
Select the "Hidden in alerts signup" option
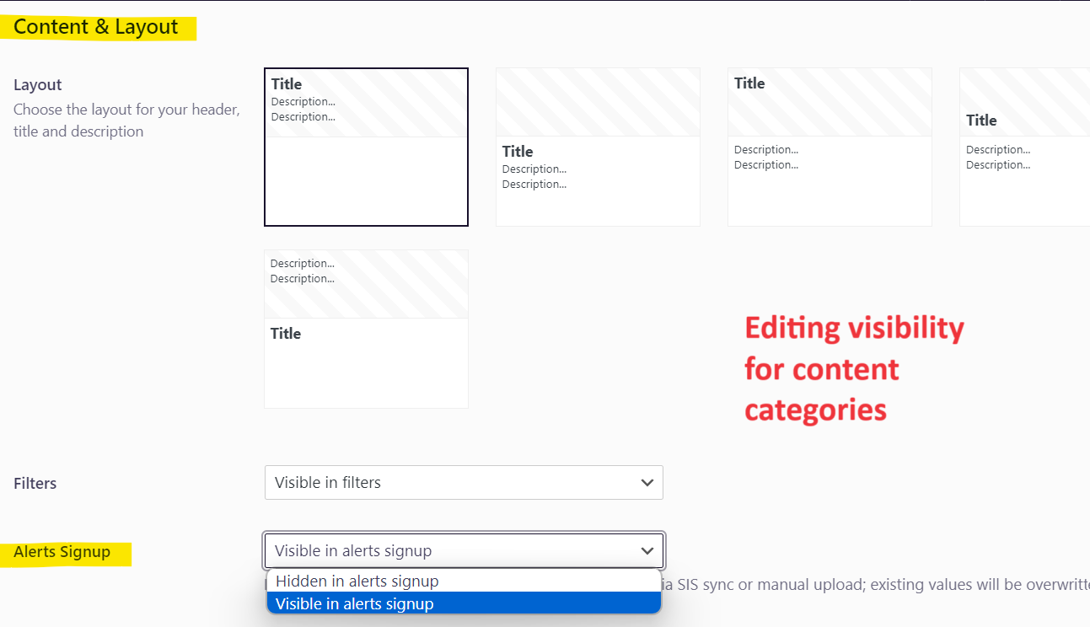coord(357,581)
